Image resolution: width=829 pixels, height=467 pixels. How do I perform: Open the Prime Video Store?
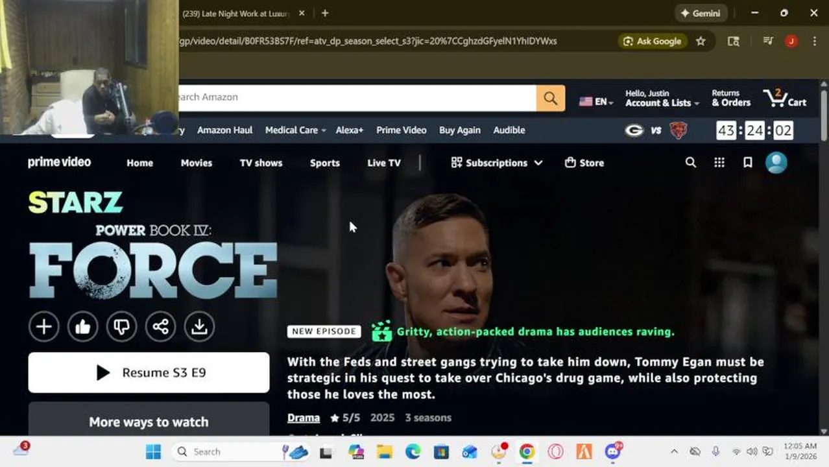584,163
